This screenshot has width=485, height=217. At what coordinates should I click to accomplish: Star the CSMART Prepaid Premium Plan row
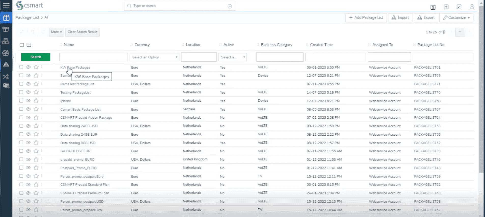click(36, 193)
